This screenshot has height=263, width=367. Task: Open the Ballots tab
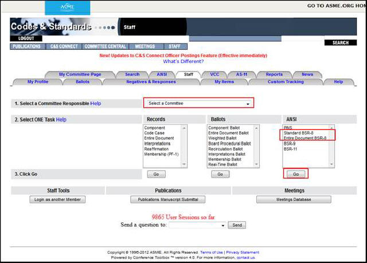pyautogui.click(x=83, y=82)
